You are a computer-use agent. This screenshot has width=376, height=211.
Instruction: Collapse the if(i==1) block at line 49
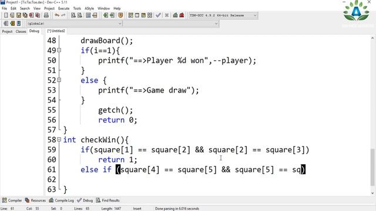(59, 50)
